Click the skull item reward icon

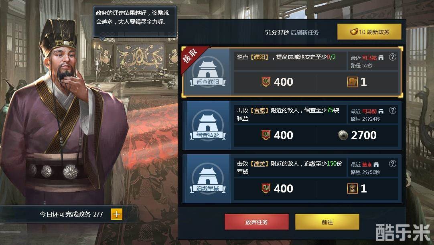pyautogui.click(x=352, y=188)
